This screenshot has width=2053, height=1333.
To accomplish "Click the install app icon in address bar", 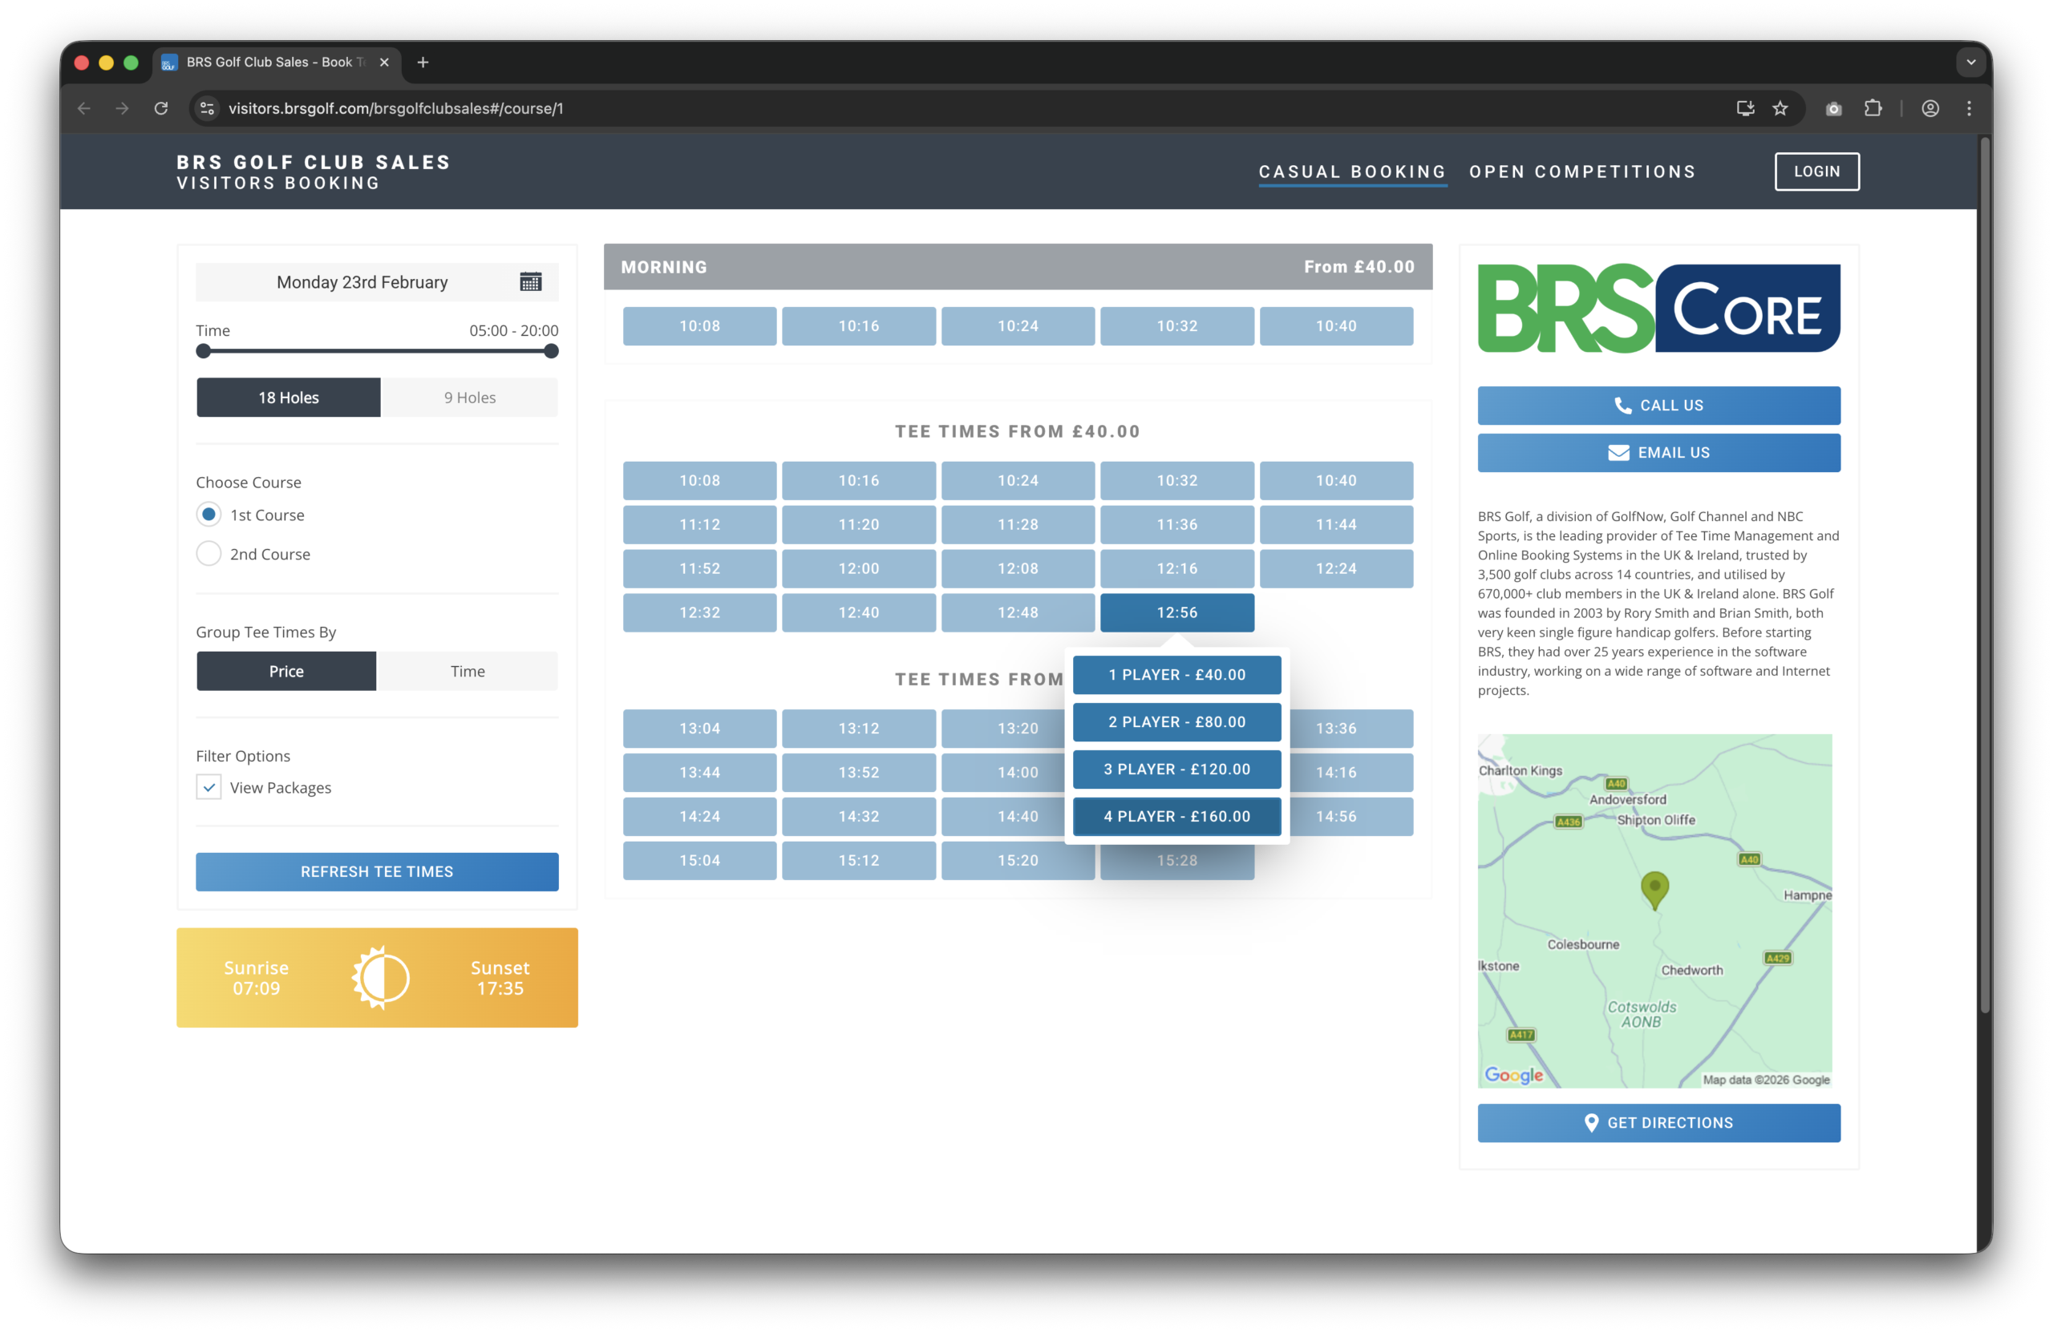I will click(x=1745, y=109).
